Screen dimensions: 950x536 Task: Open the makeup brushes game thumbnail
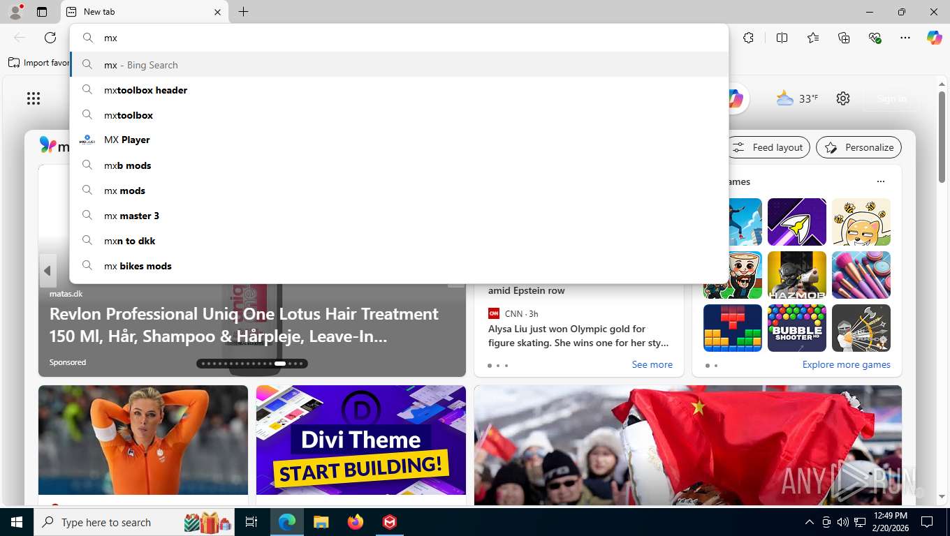pyautogui.click(x=861, y=275)
